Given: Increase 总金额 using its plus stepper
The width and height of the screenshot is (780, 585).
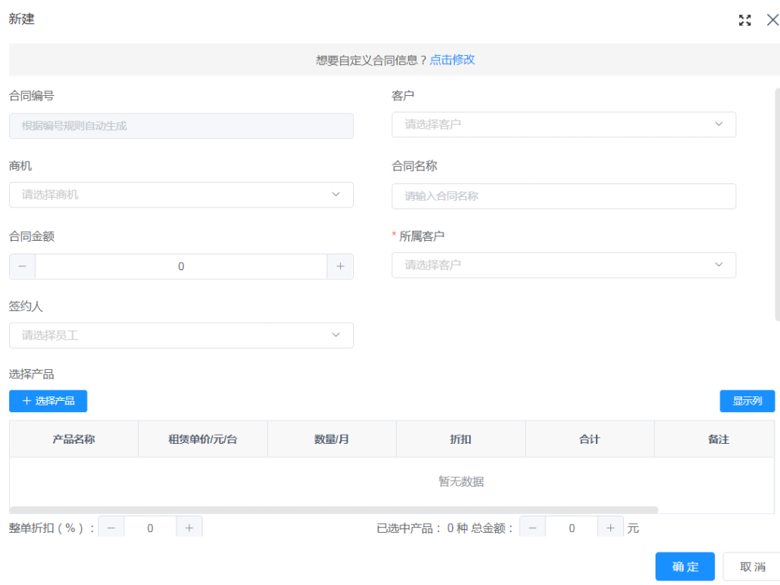Looking at the screenshot, I should click(611, 527).
